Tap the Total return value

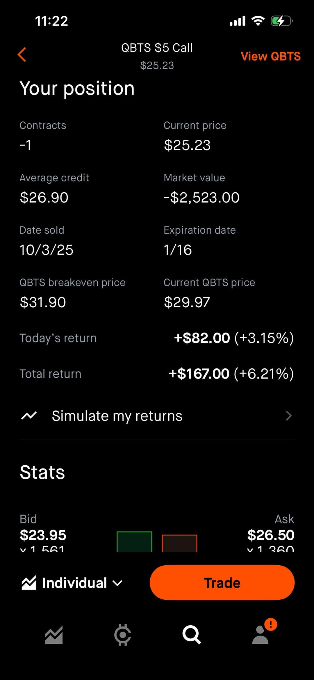click(231, 374)
